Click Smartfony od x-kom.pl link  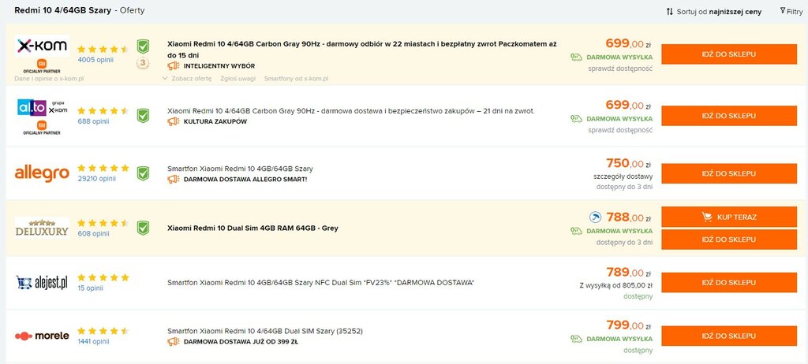297,79
